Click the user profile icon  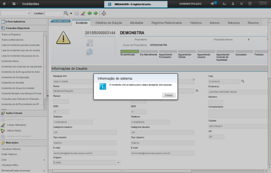233,4
